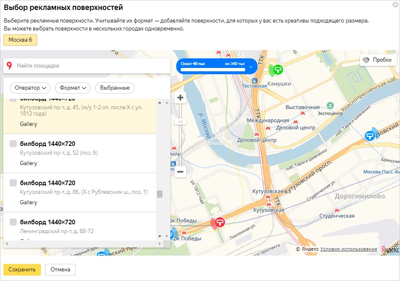
Task: Click the Сохранить button
Action: 22,270
